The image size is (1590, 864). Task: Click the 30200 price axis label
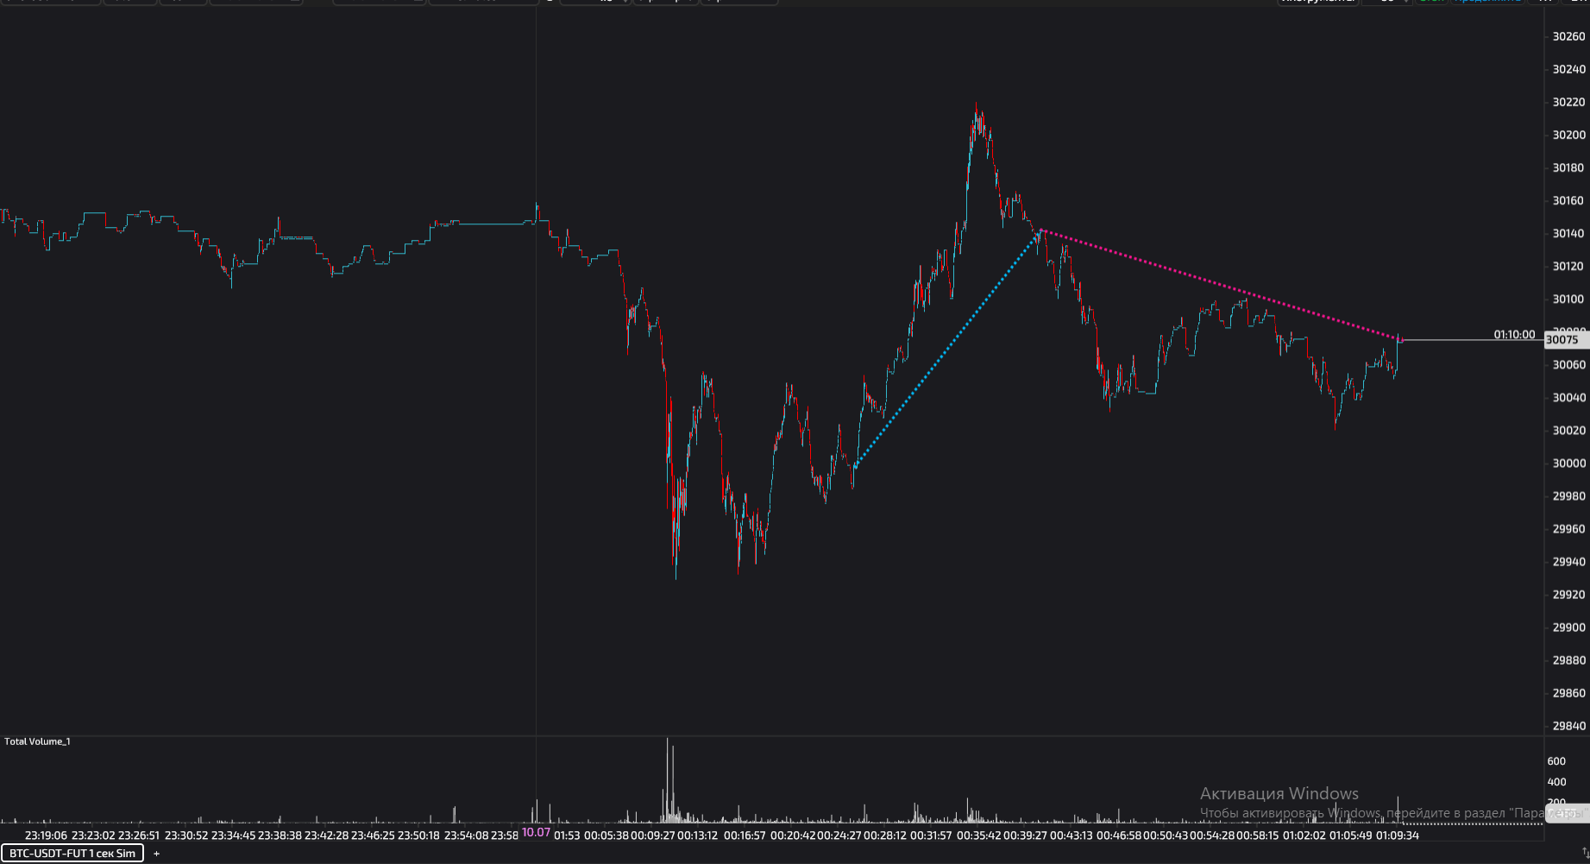point(1568,136)
